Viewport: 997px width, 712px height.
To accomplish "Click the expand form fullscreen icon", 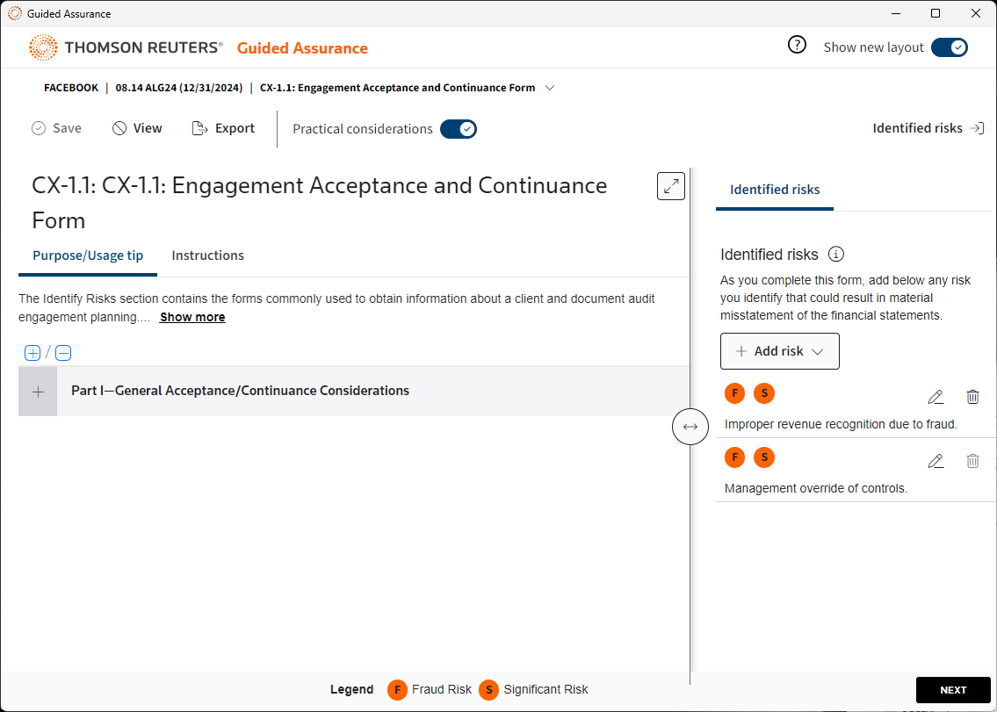I will 671,186.
